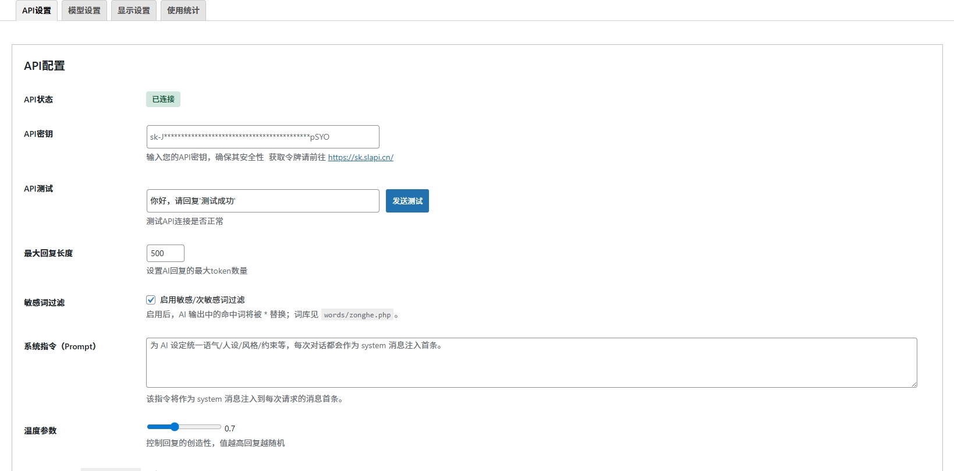Switch to the API设置 tab
This screenshot has width=954, height=471.
tap(37, 10)
